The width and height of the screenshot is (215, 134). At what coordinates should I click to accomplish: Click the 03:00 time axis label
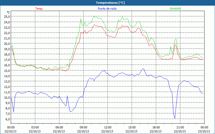pos(35,128)
